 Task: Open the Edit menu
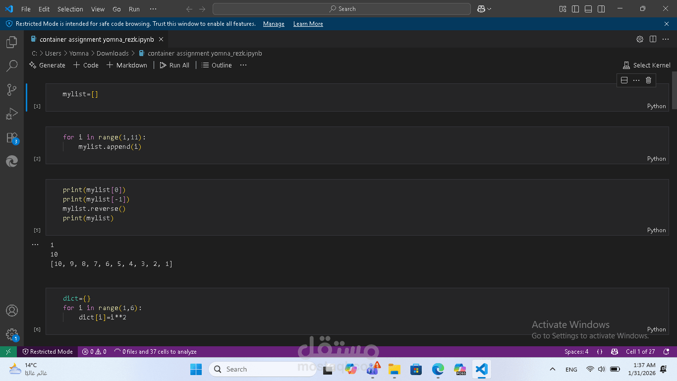[x=44, y=9]
